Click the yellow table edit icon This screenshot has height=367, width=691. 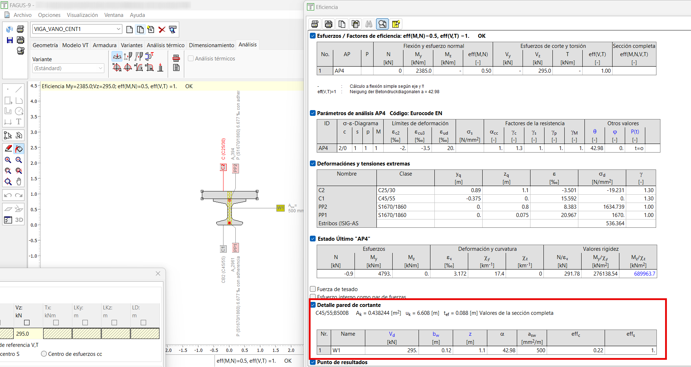pos(396,24)
